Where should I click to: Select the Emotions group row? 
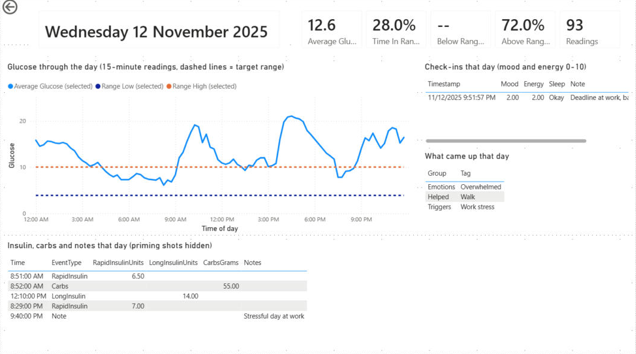[465, 187]
